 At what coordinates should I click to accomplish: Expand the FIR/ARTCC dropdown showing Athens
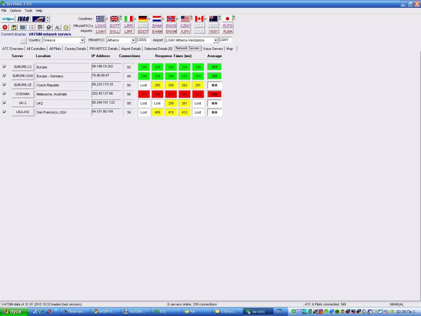[133, 40]
